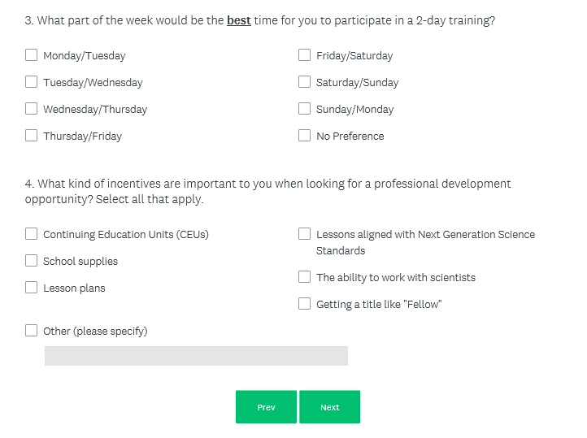The height and width of the screenshot is (438, 587).
Task: Click the School supplies label text
Action: pyautogui.click(x=80, y=262)
